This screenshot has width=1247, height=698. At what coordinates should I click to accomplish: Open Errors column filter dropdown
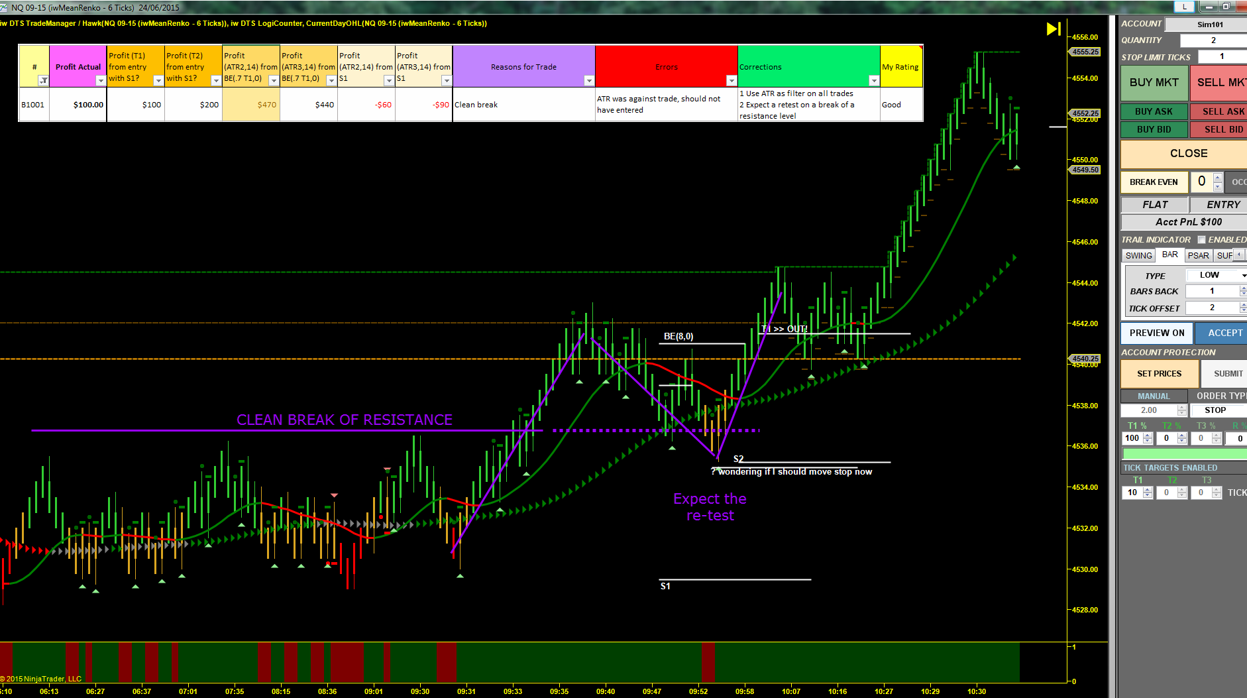732,80
